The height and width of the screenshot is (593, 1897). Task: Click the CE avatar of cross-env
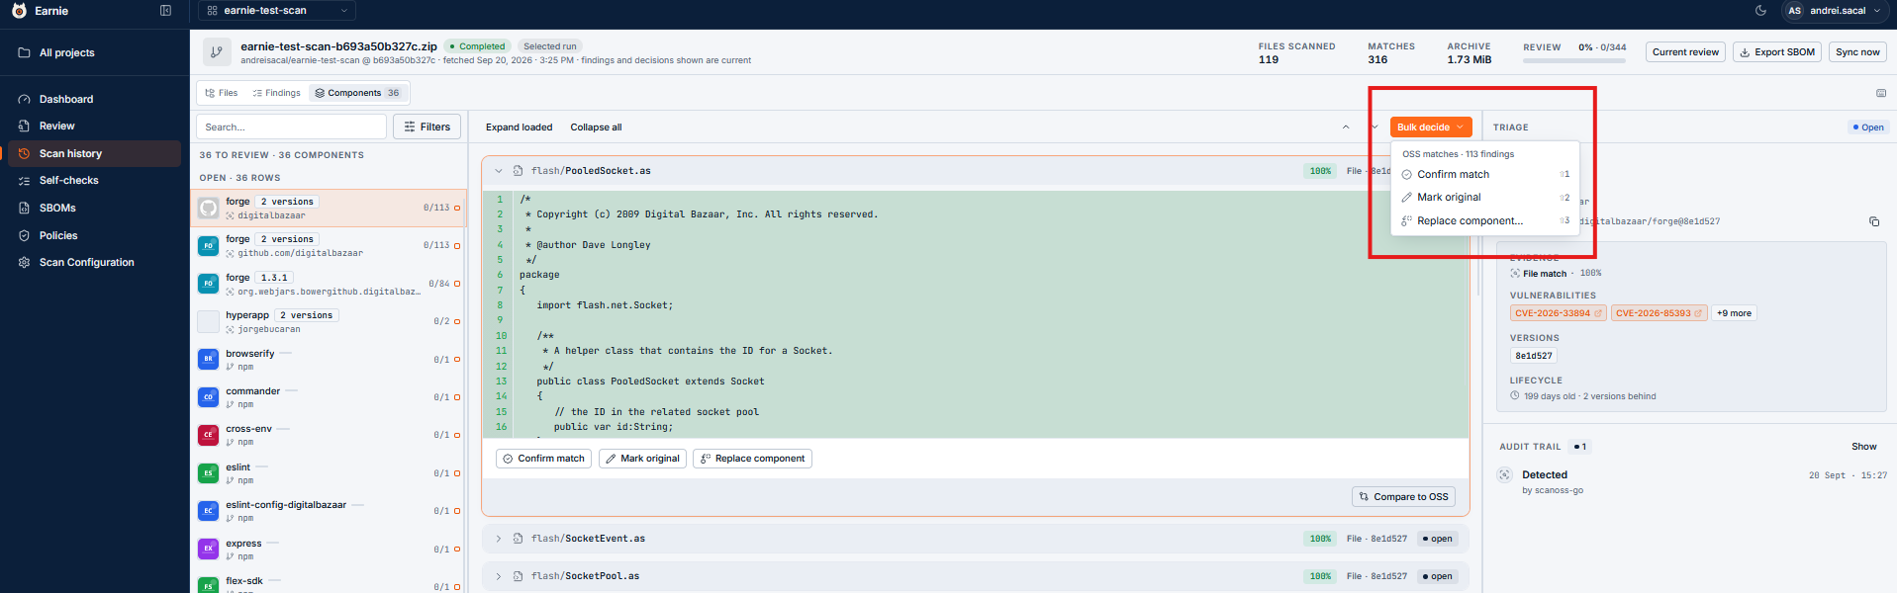pyautogui.click(x=208, y=435)
